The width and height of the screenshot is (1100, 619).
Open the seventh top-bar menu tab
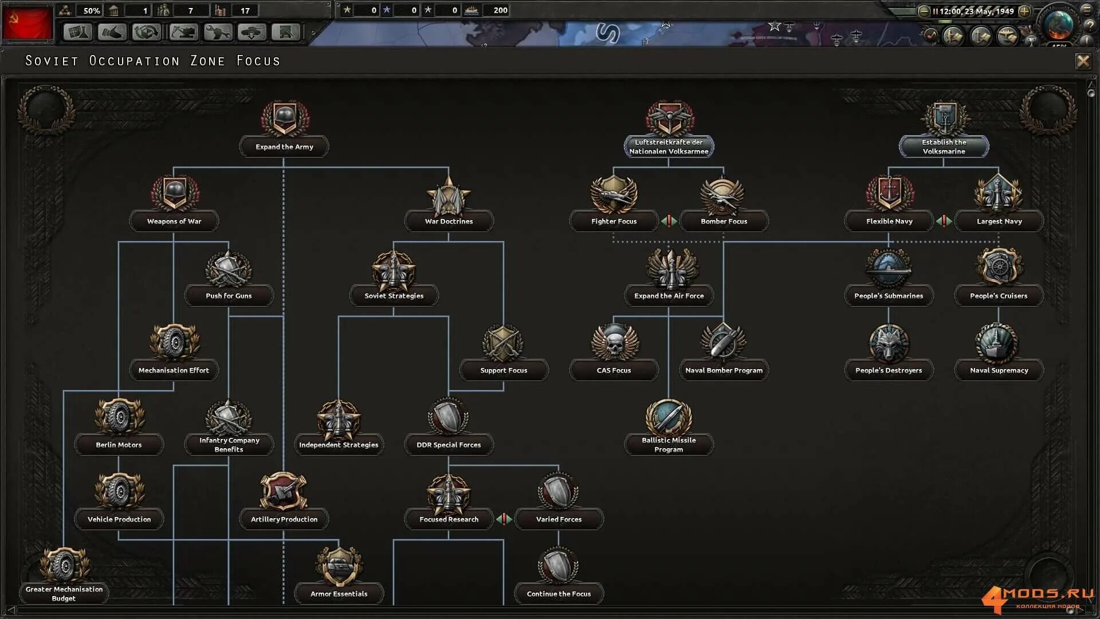286,32
